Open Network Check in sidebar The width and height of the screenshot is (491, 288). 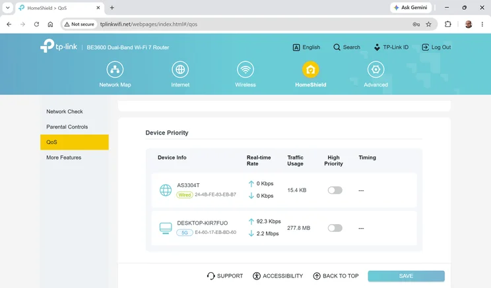(x=65, y=111)
